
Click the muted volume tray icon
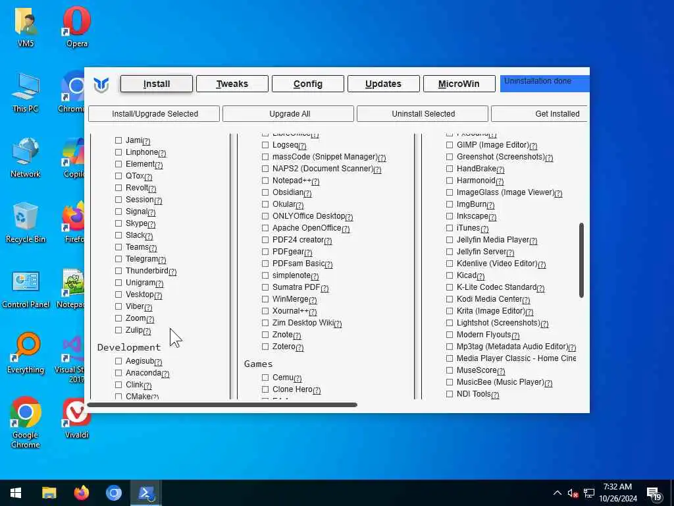click(573, 493)
